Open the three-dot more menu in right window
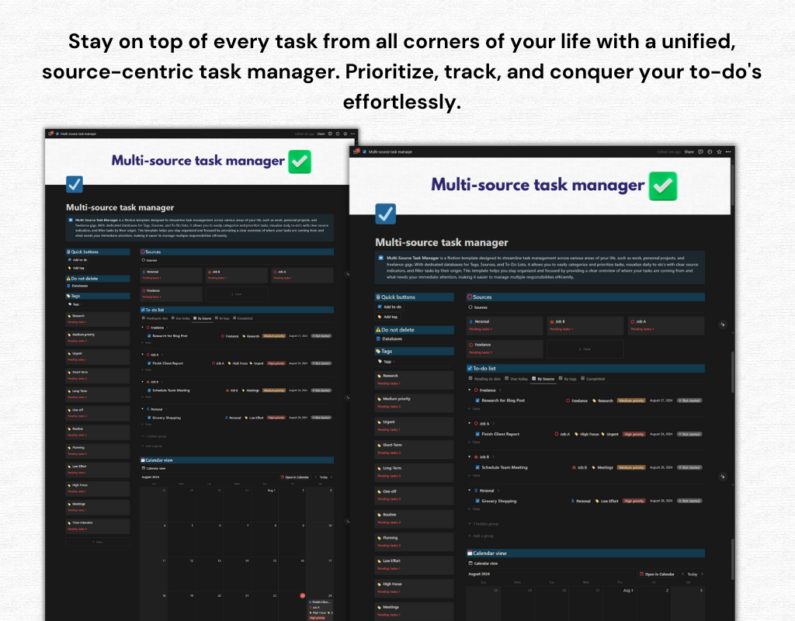795x621 pixels. [x=728, y=151]
